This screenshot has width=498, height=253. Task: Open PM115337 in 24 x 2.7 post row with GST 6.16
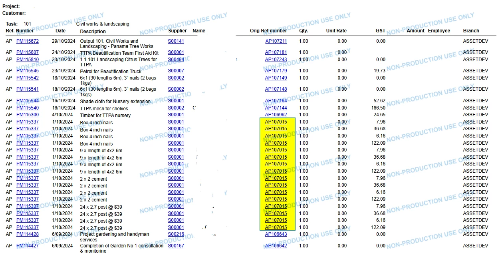point(28,220)
